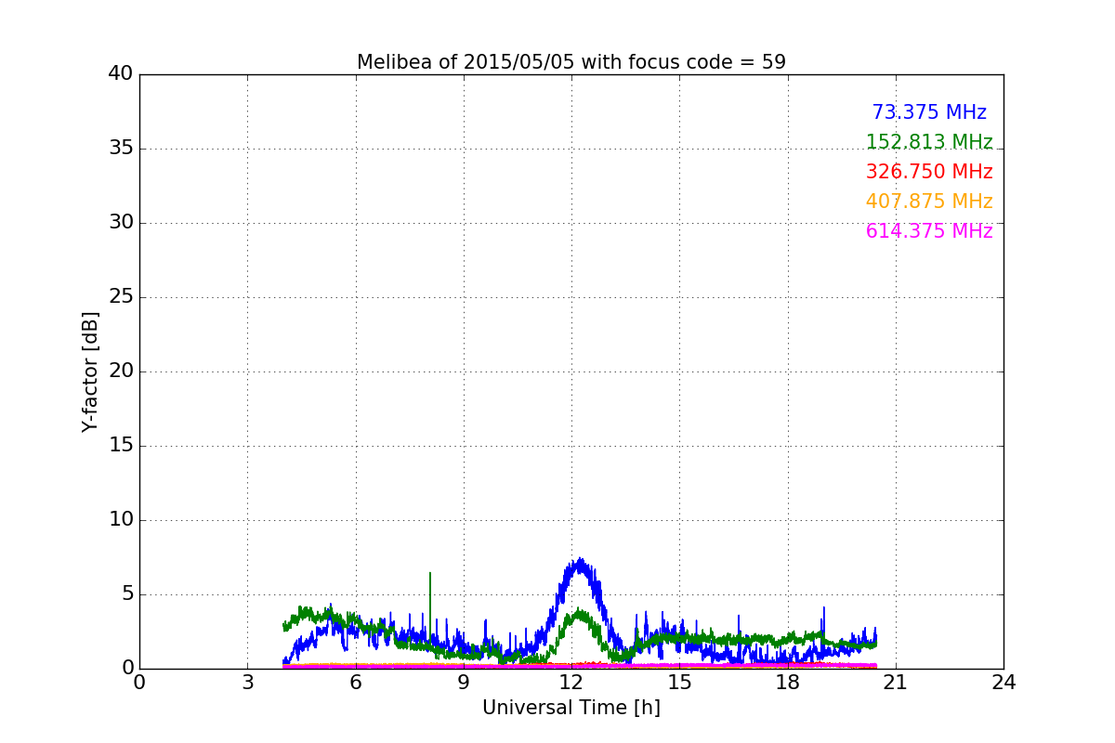1115x743 pixels.
Task: Click x-axis tick label 24
Action: [1003, 682]
